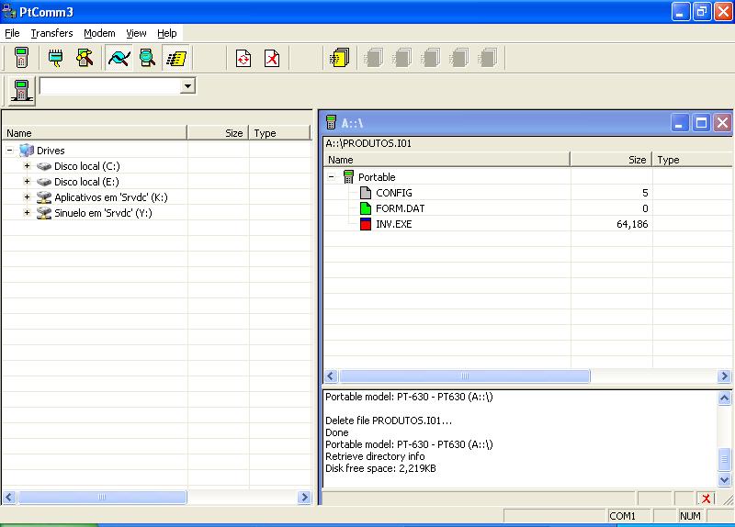This screenshot has height=527, width=735.
Task: Click the Portable device tree icon
Action: pos(348,177)
